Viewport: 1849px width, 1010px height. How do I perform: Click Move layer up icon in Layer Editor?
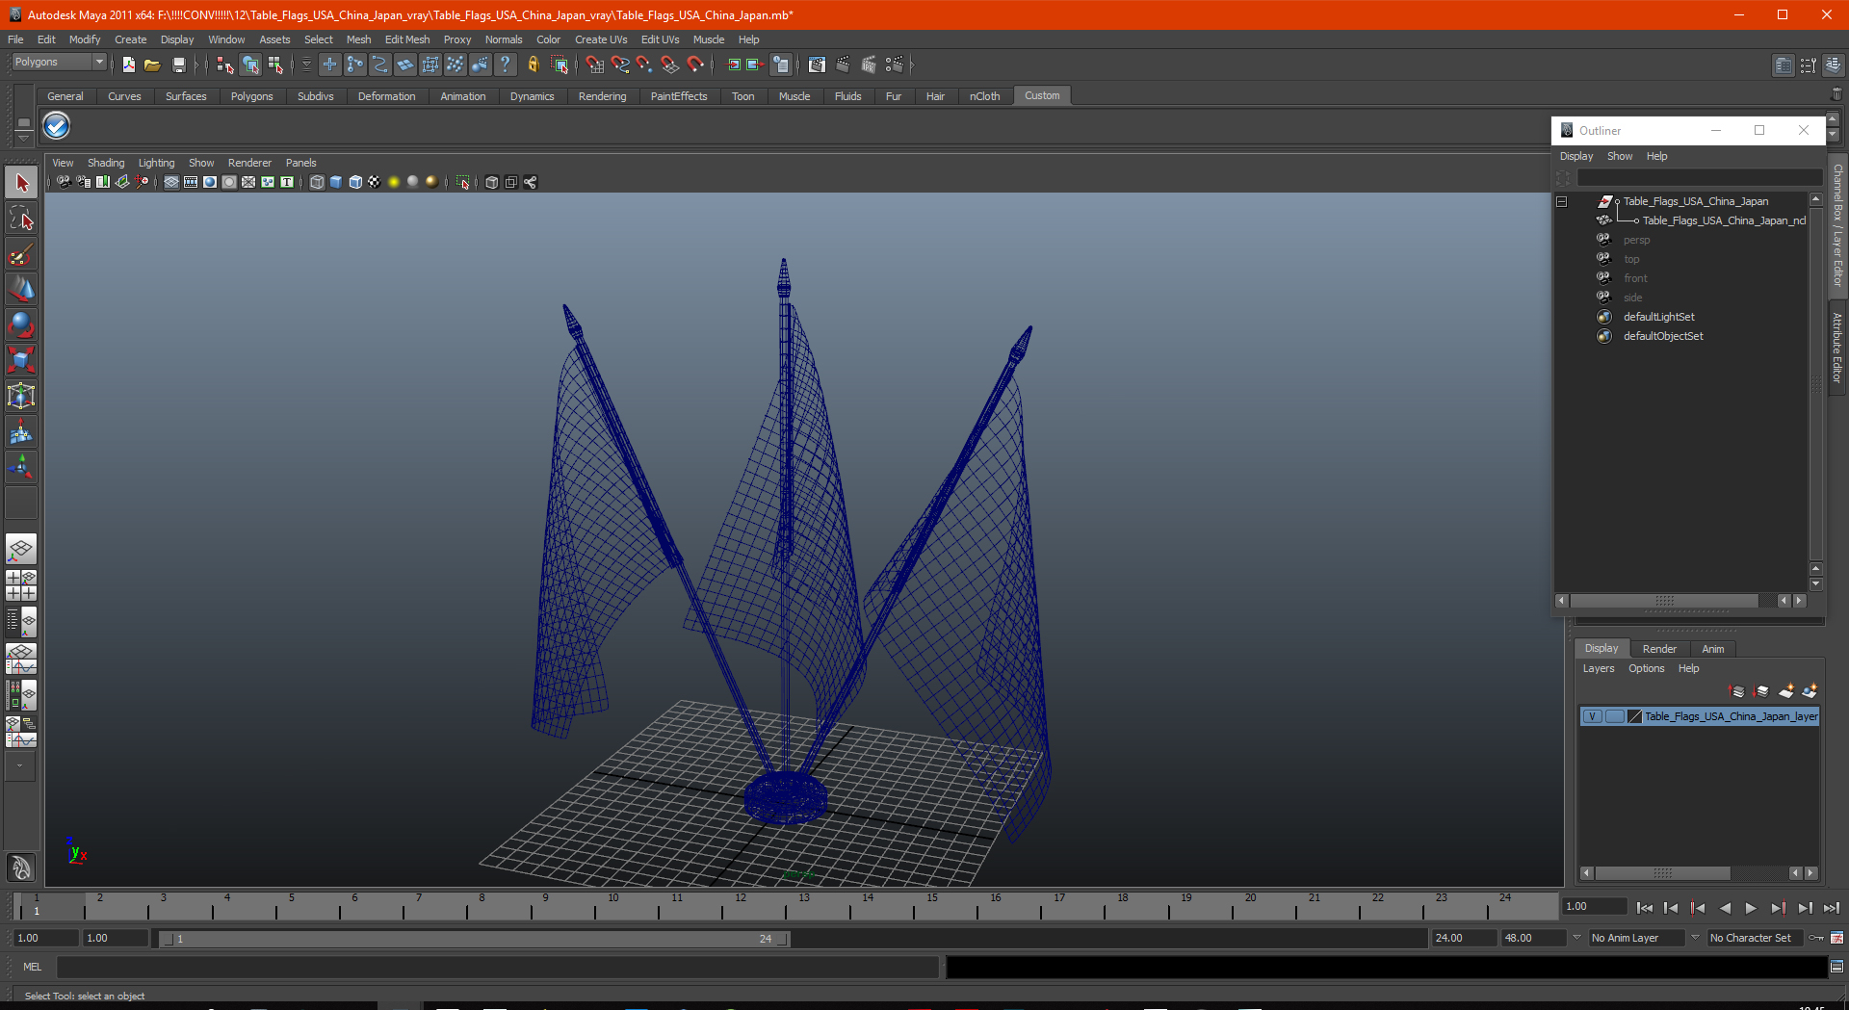[1737, 691]
